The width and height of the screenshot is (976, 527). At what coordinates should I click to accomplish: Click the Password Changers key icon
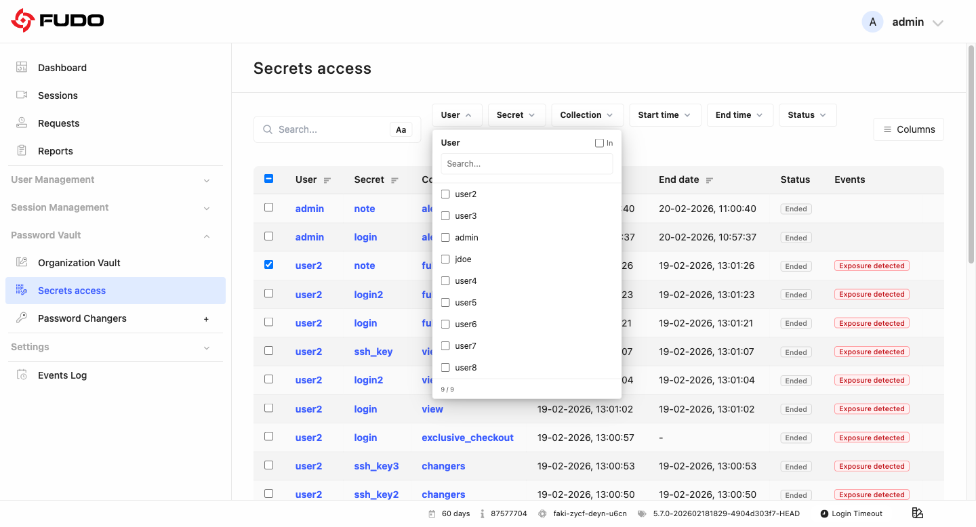pos(22,318)
